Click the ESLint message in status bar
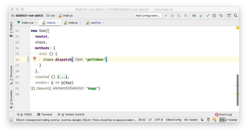Screen dimensions: 248x133 pos(76,120)
